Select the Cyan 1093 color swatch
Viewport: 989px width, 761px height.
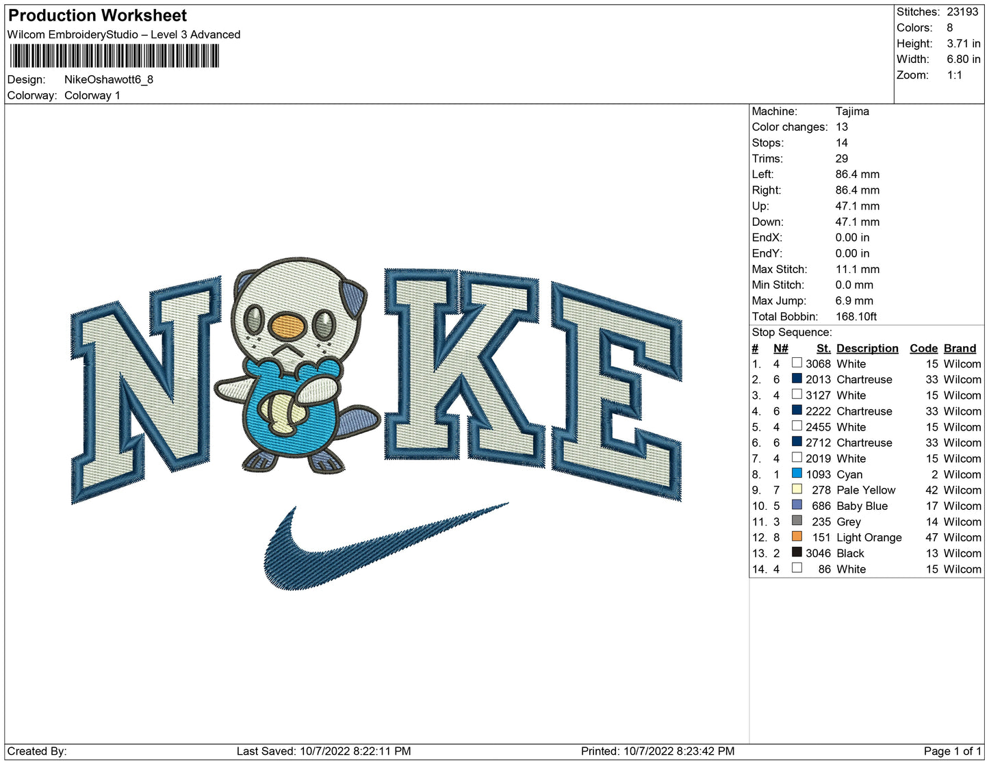pos(797,474)
